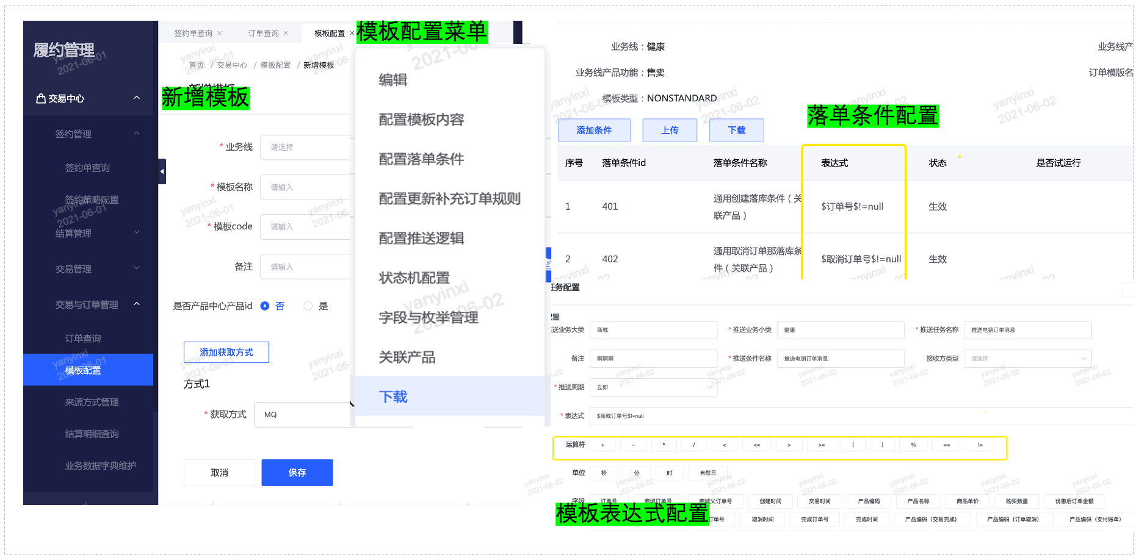Select 模板配置 in the sidebar

(88, 370)
